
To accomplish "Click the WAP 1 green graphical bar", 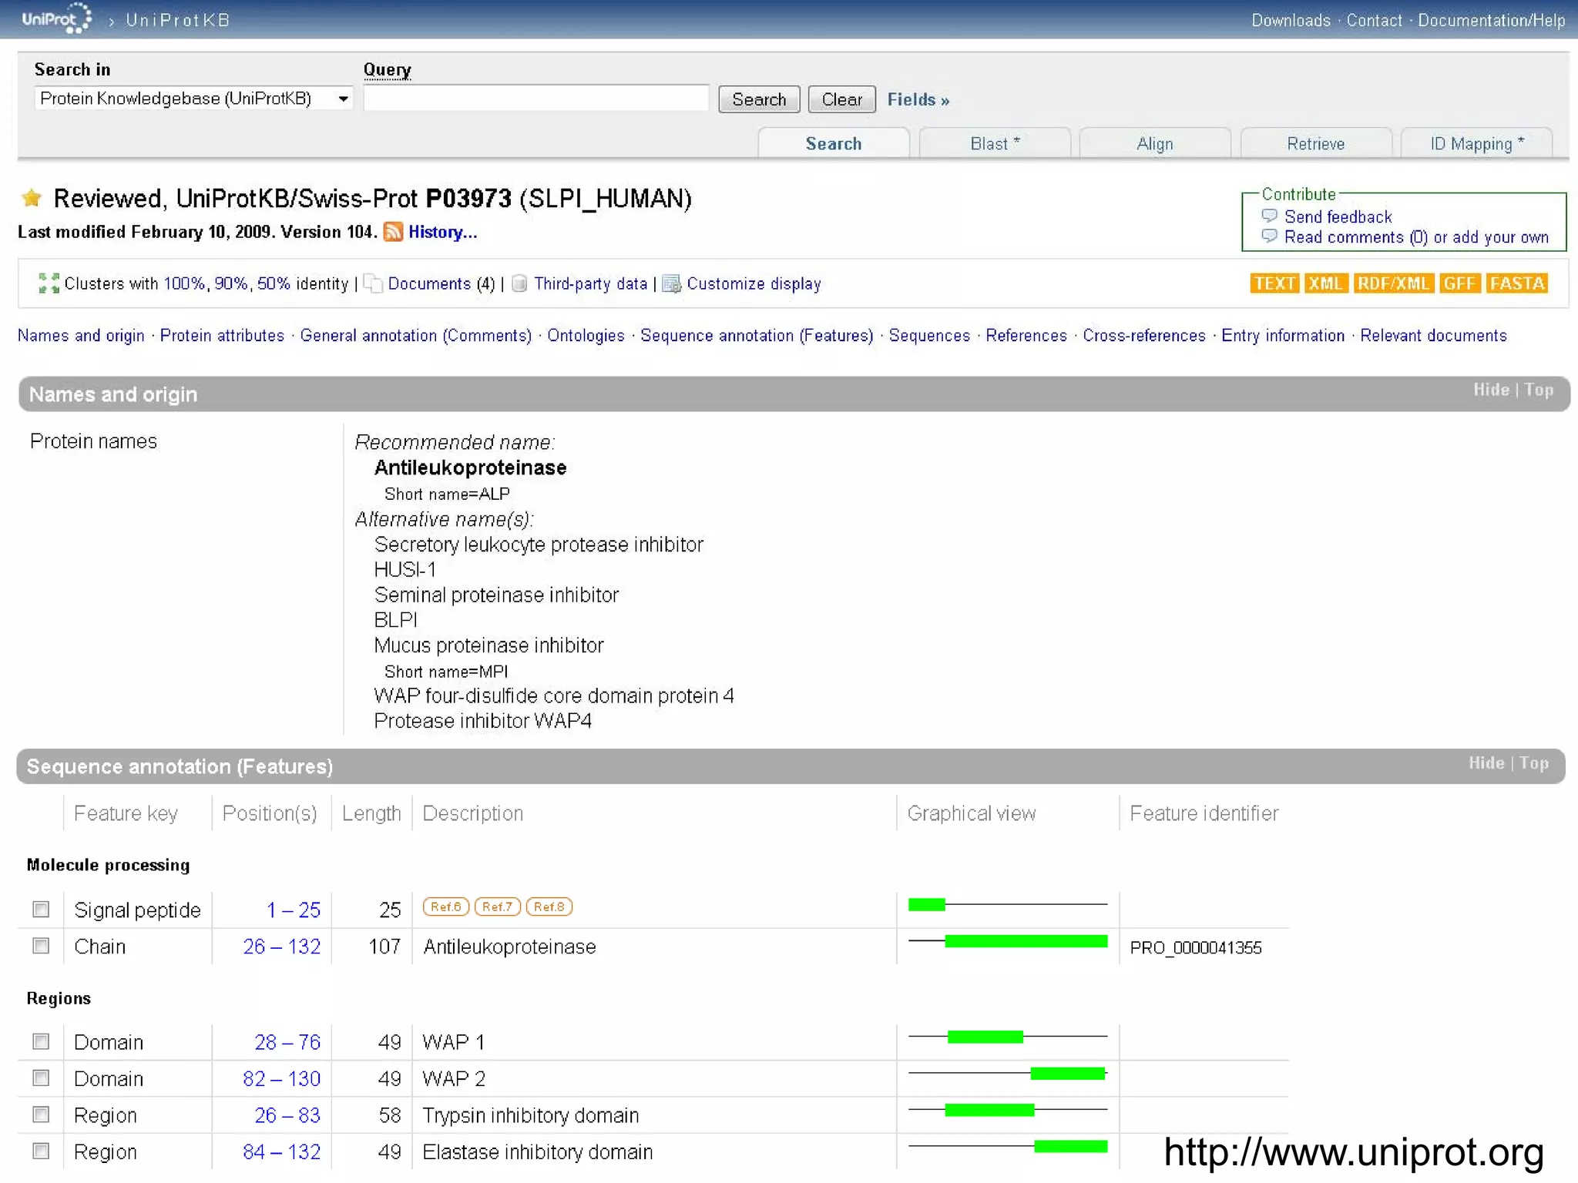I will click(x=985, y=1037).
